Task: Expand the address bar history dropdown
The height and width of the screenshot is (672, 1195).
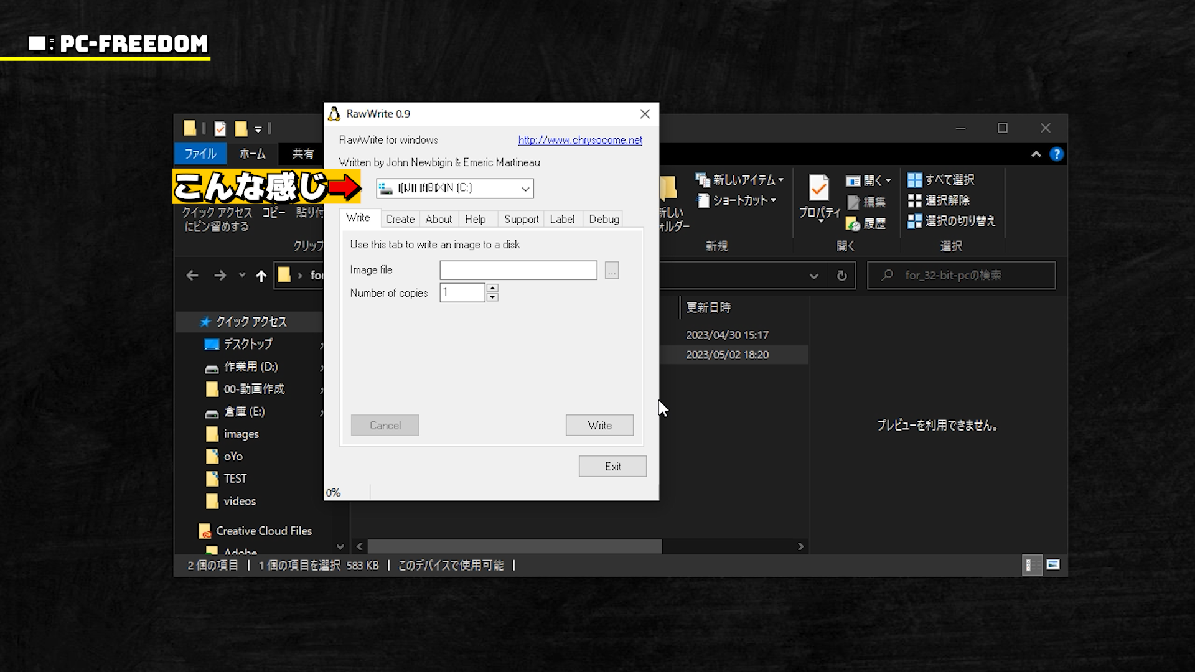Action: point(813,276)
